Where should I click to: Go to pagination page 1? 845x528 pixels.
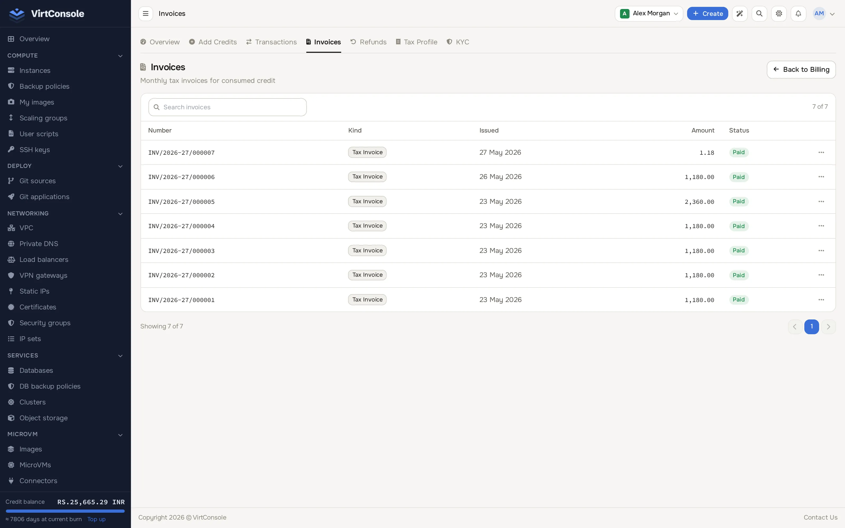click(x=811, y=327)
